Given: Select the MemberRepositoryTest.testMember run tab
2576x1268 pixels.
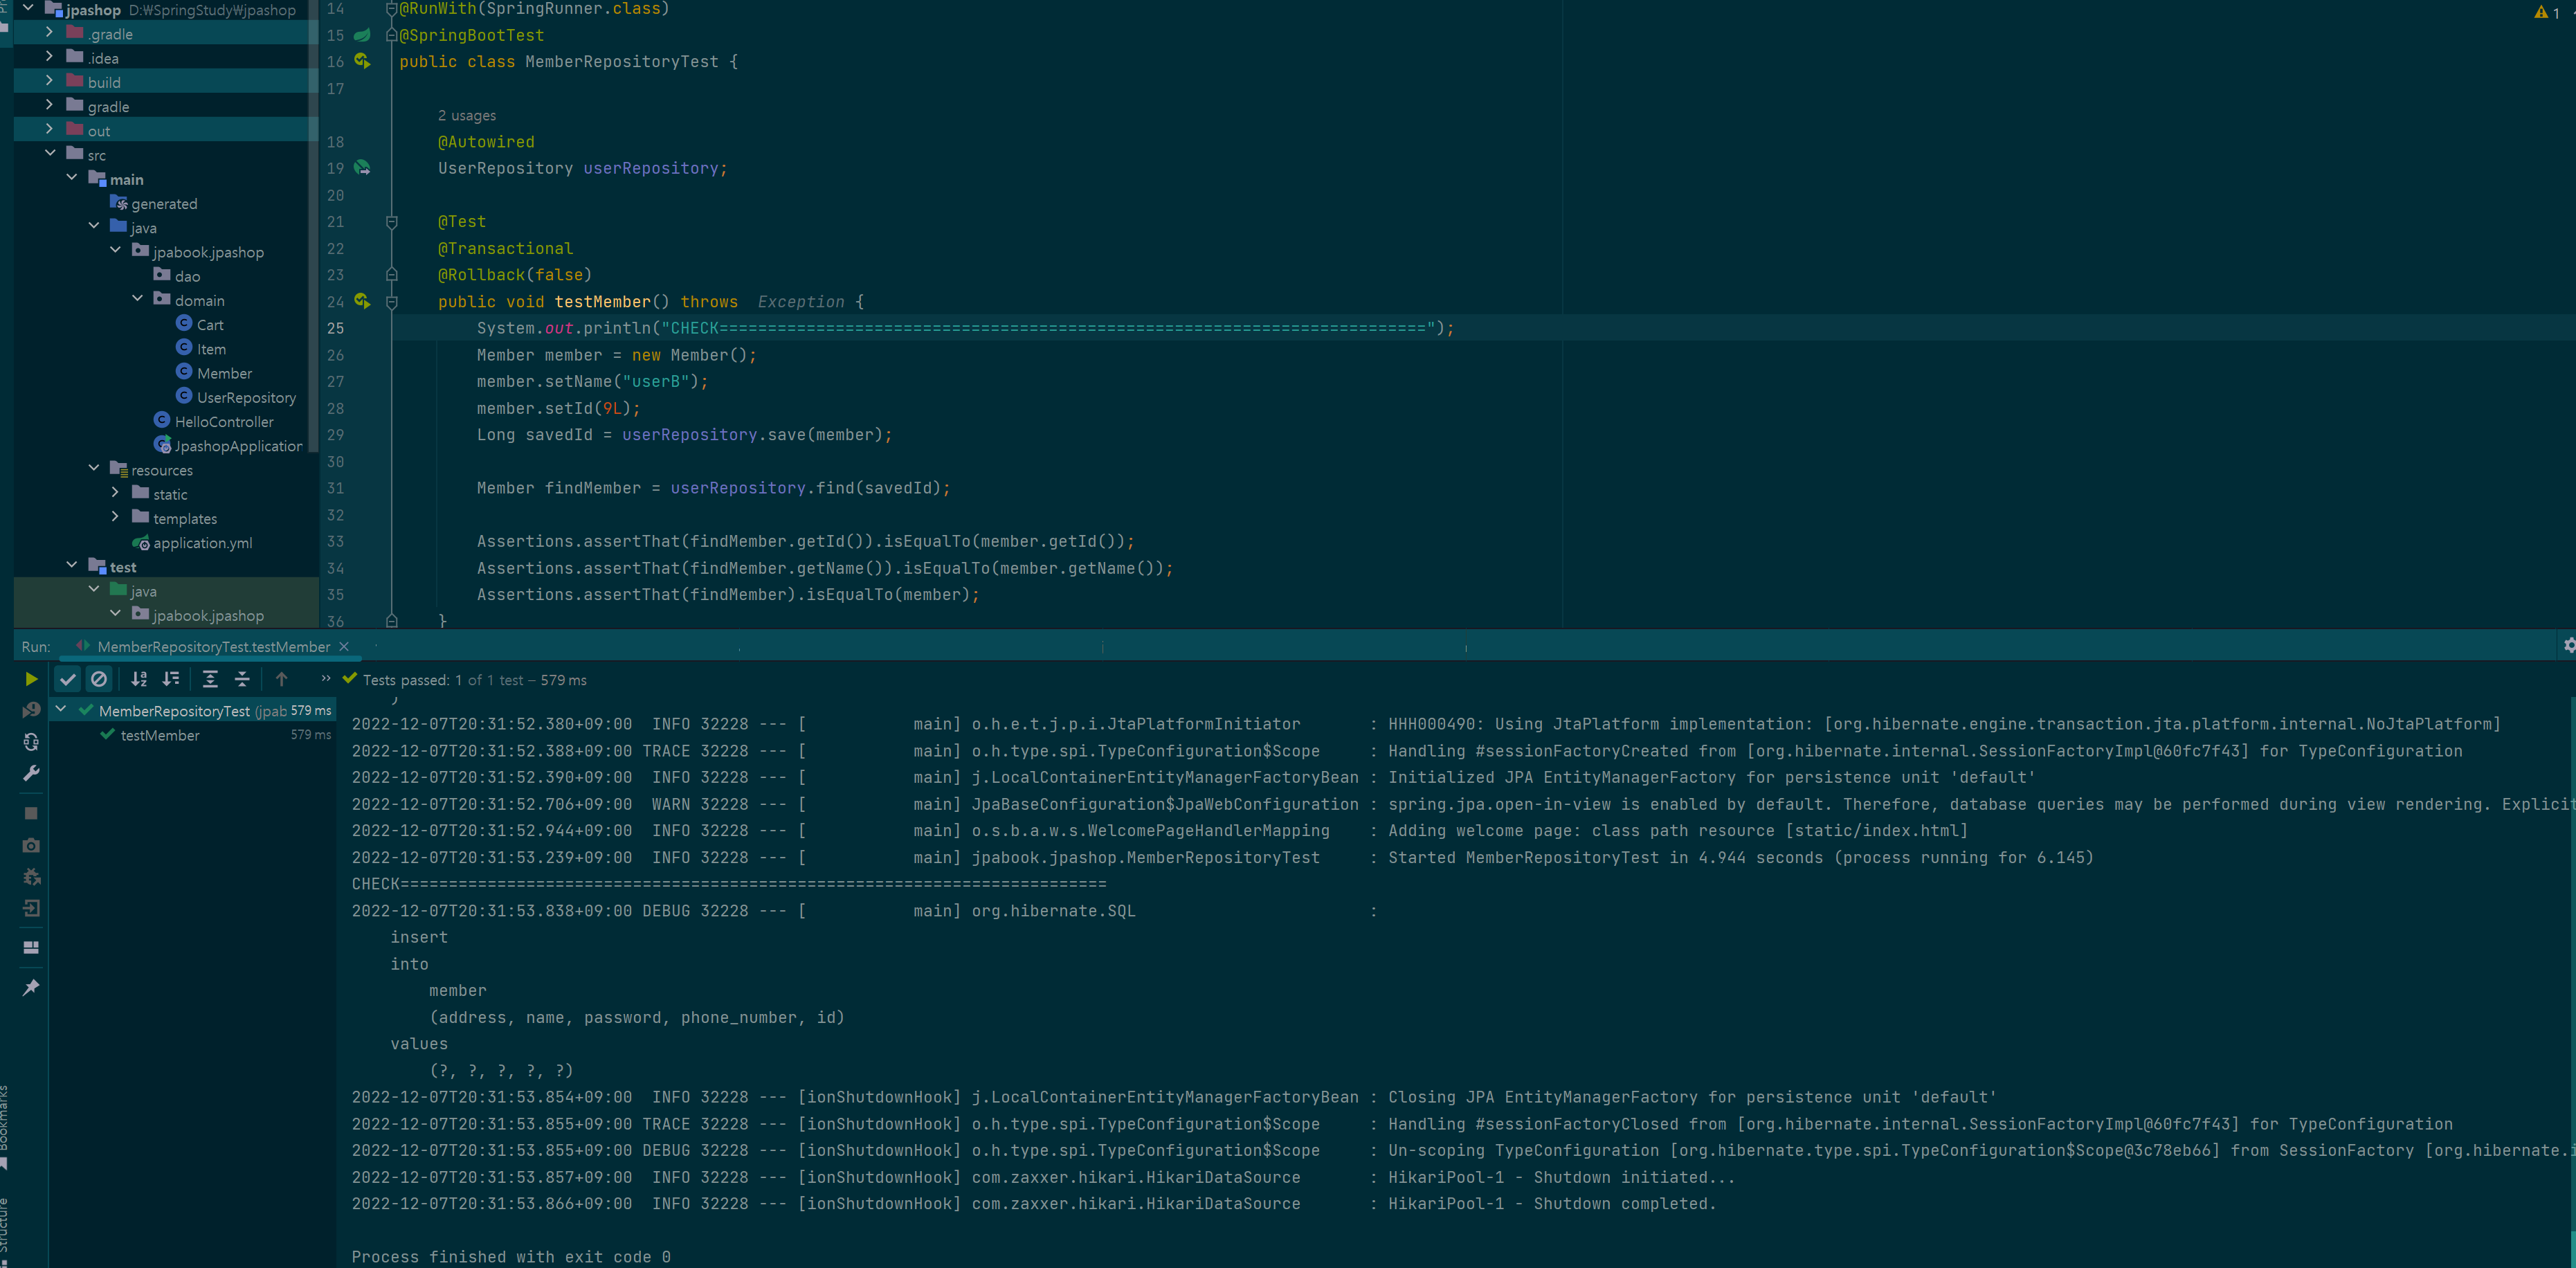Looking at the screenshot, I should coord(212,647).
